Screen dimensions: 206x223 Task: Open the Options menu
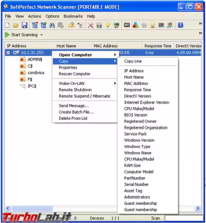pyautogui.click(x=52, y=16)
